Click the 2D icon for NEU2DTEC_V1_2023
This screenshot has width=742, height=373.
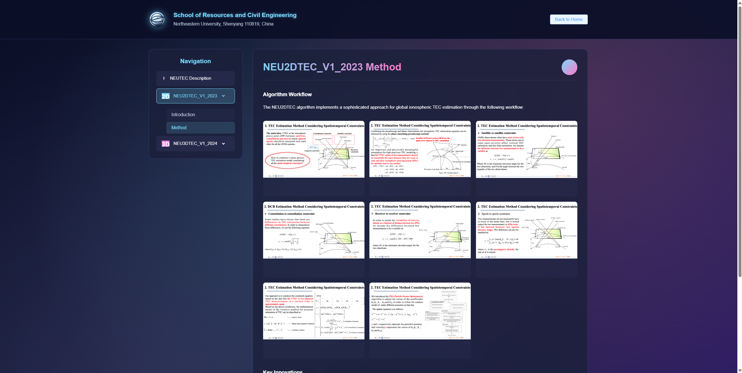[166, 96]
